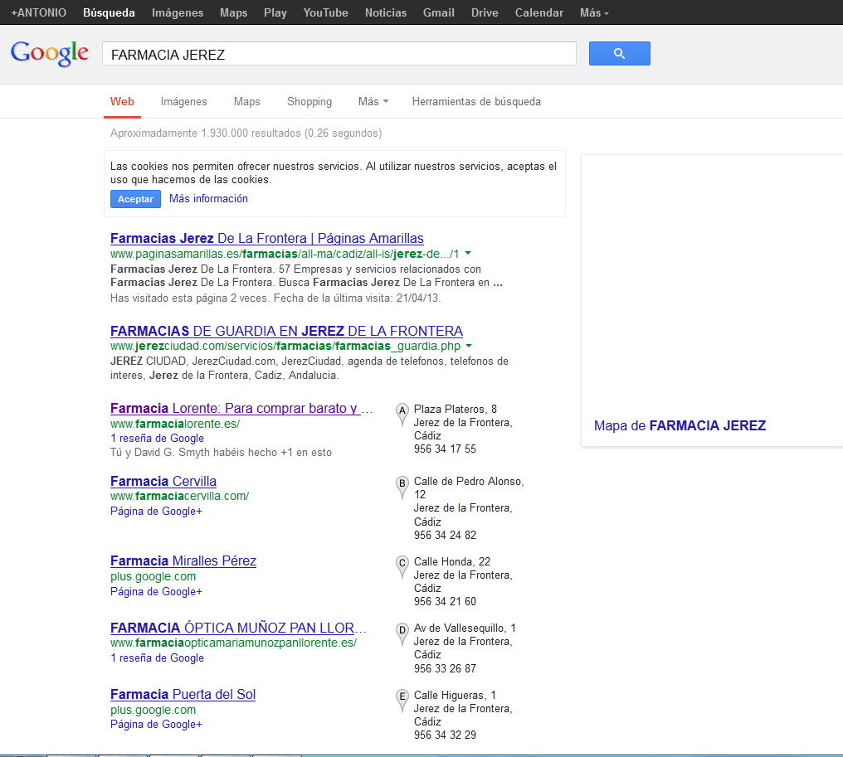
Task: Click map pin D for Farmacia Óptica Muñoz
Action: tap(402, 633)
